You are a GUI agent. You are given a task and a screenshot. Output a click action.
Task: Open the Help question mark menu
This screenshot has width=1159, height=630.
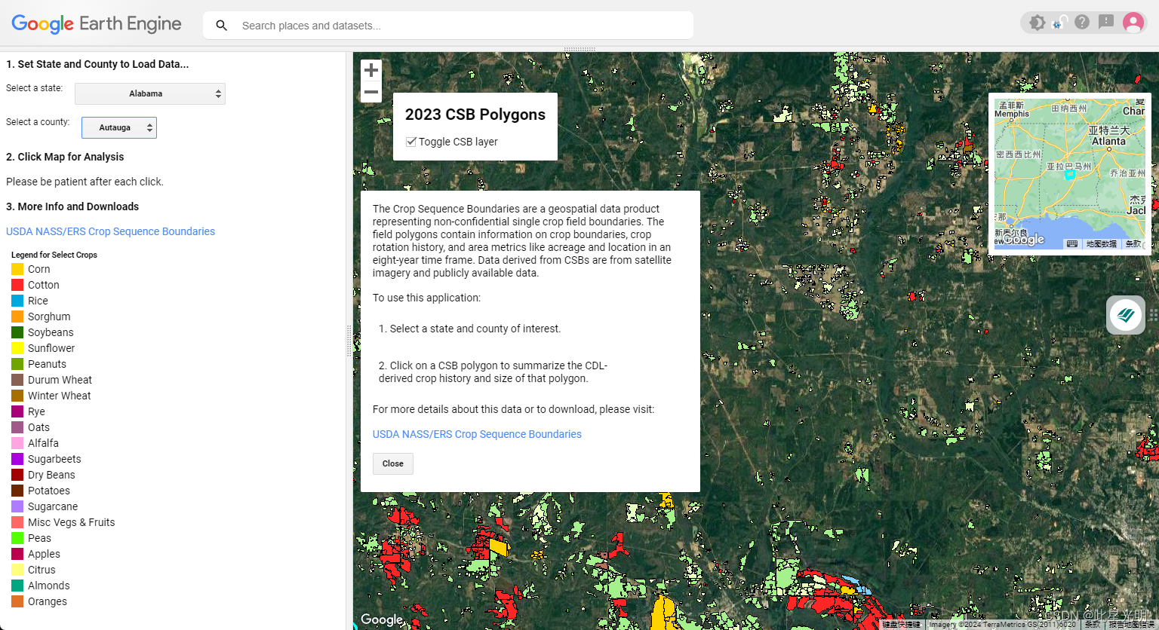1082,22
